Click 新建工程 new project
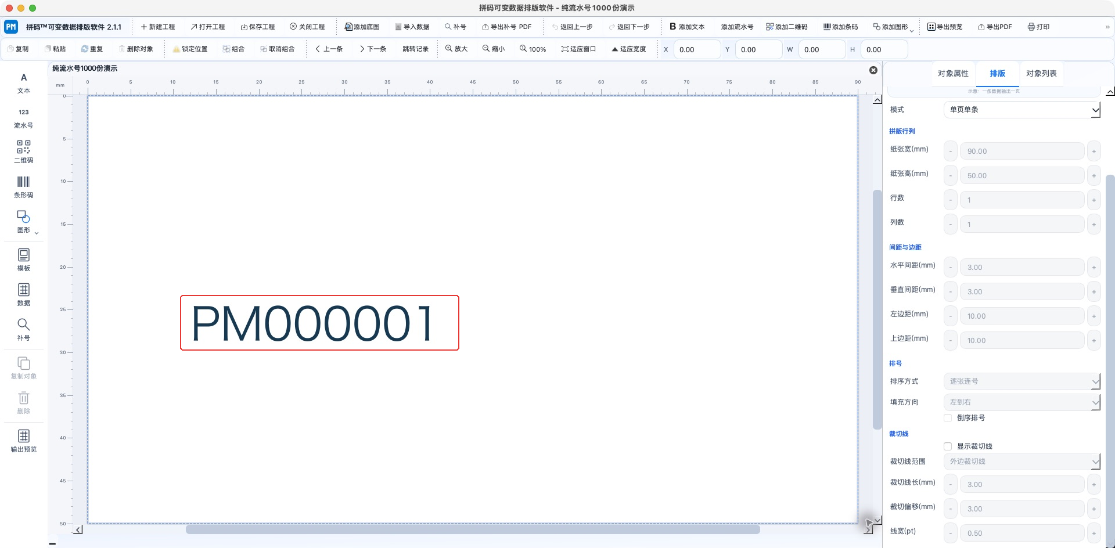The image size is (1115, 548). tap(158, 27)
